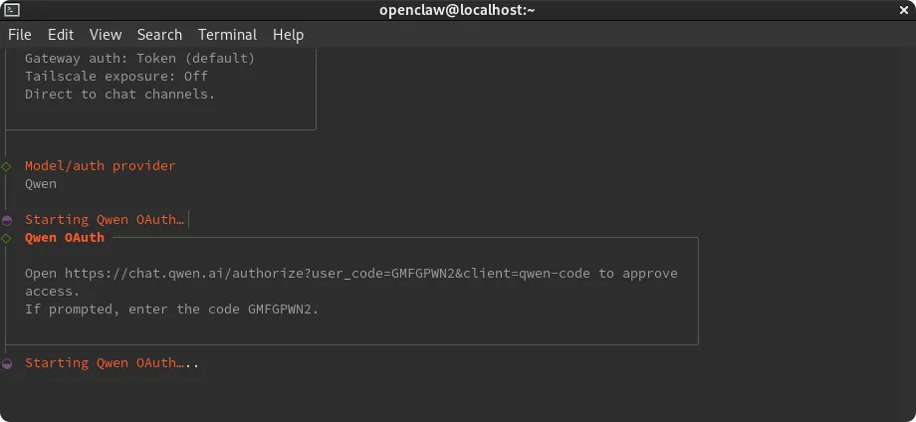Open the Help menu
This screenshot has width=916, height=422.
(288, 35)
